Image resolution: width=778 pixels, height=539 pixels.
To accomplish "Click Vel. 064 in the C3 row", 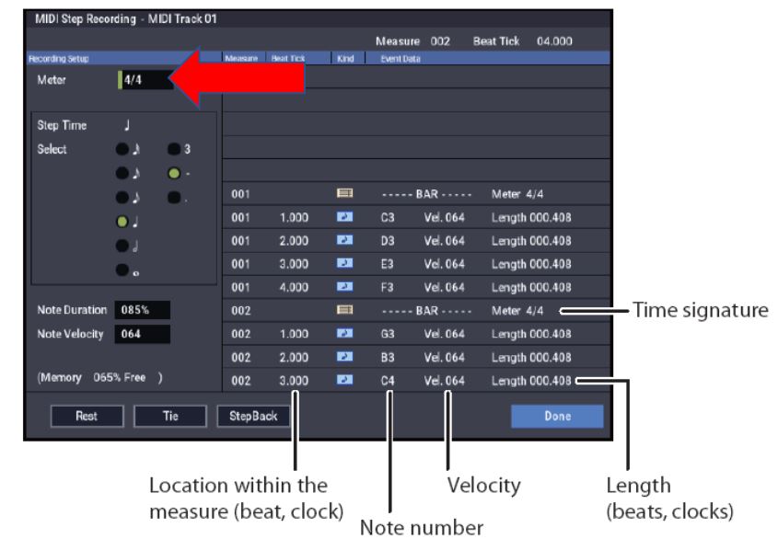I will point(444,217).
